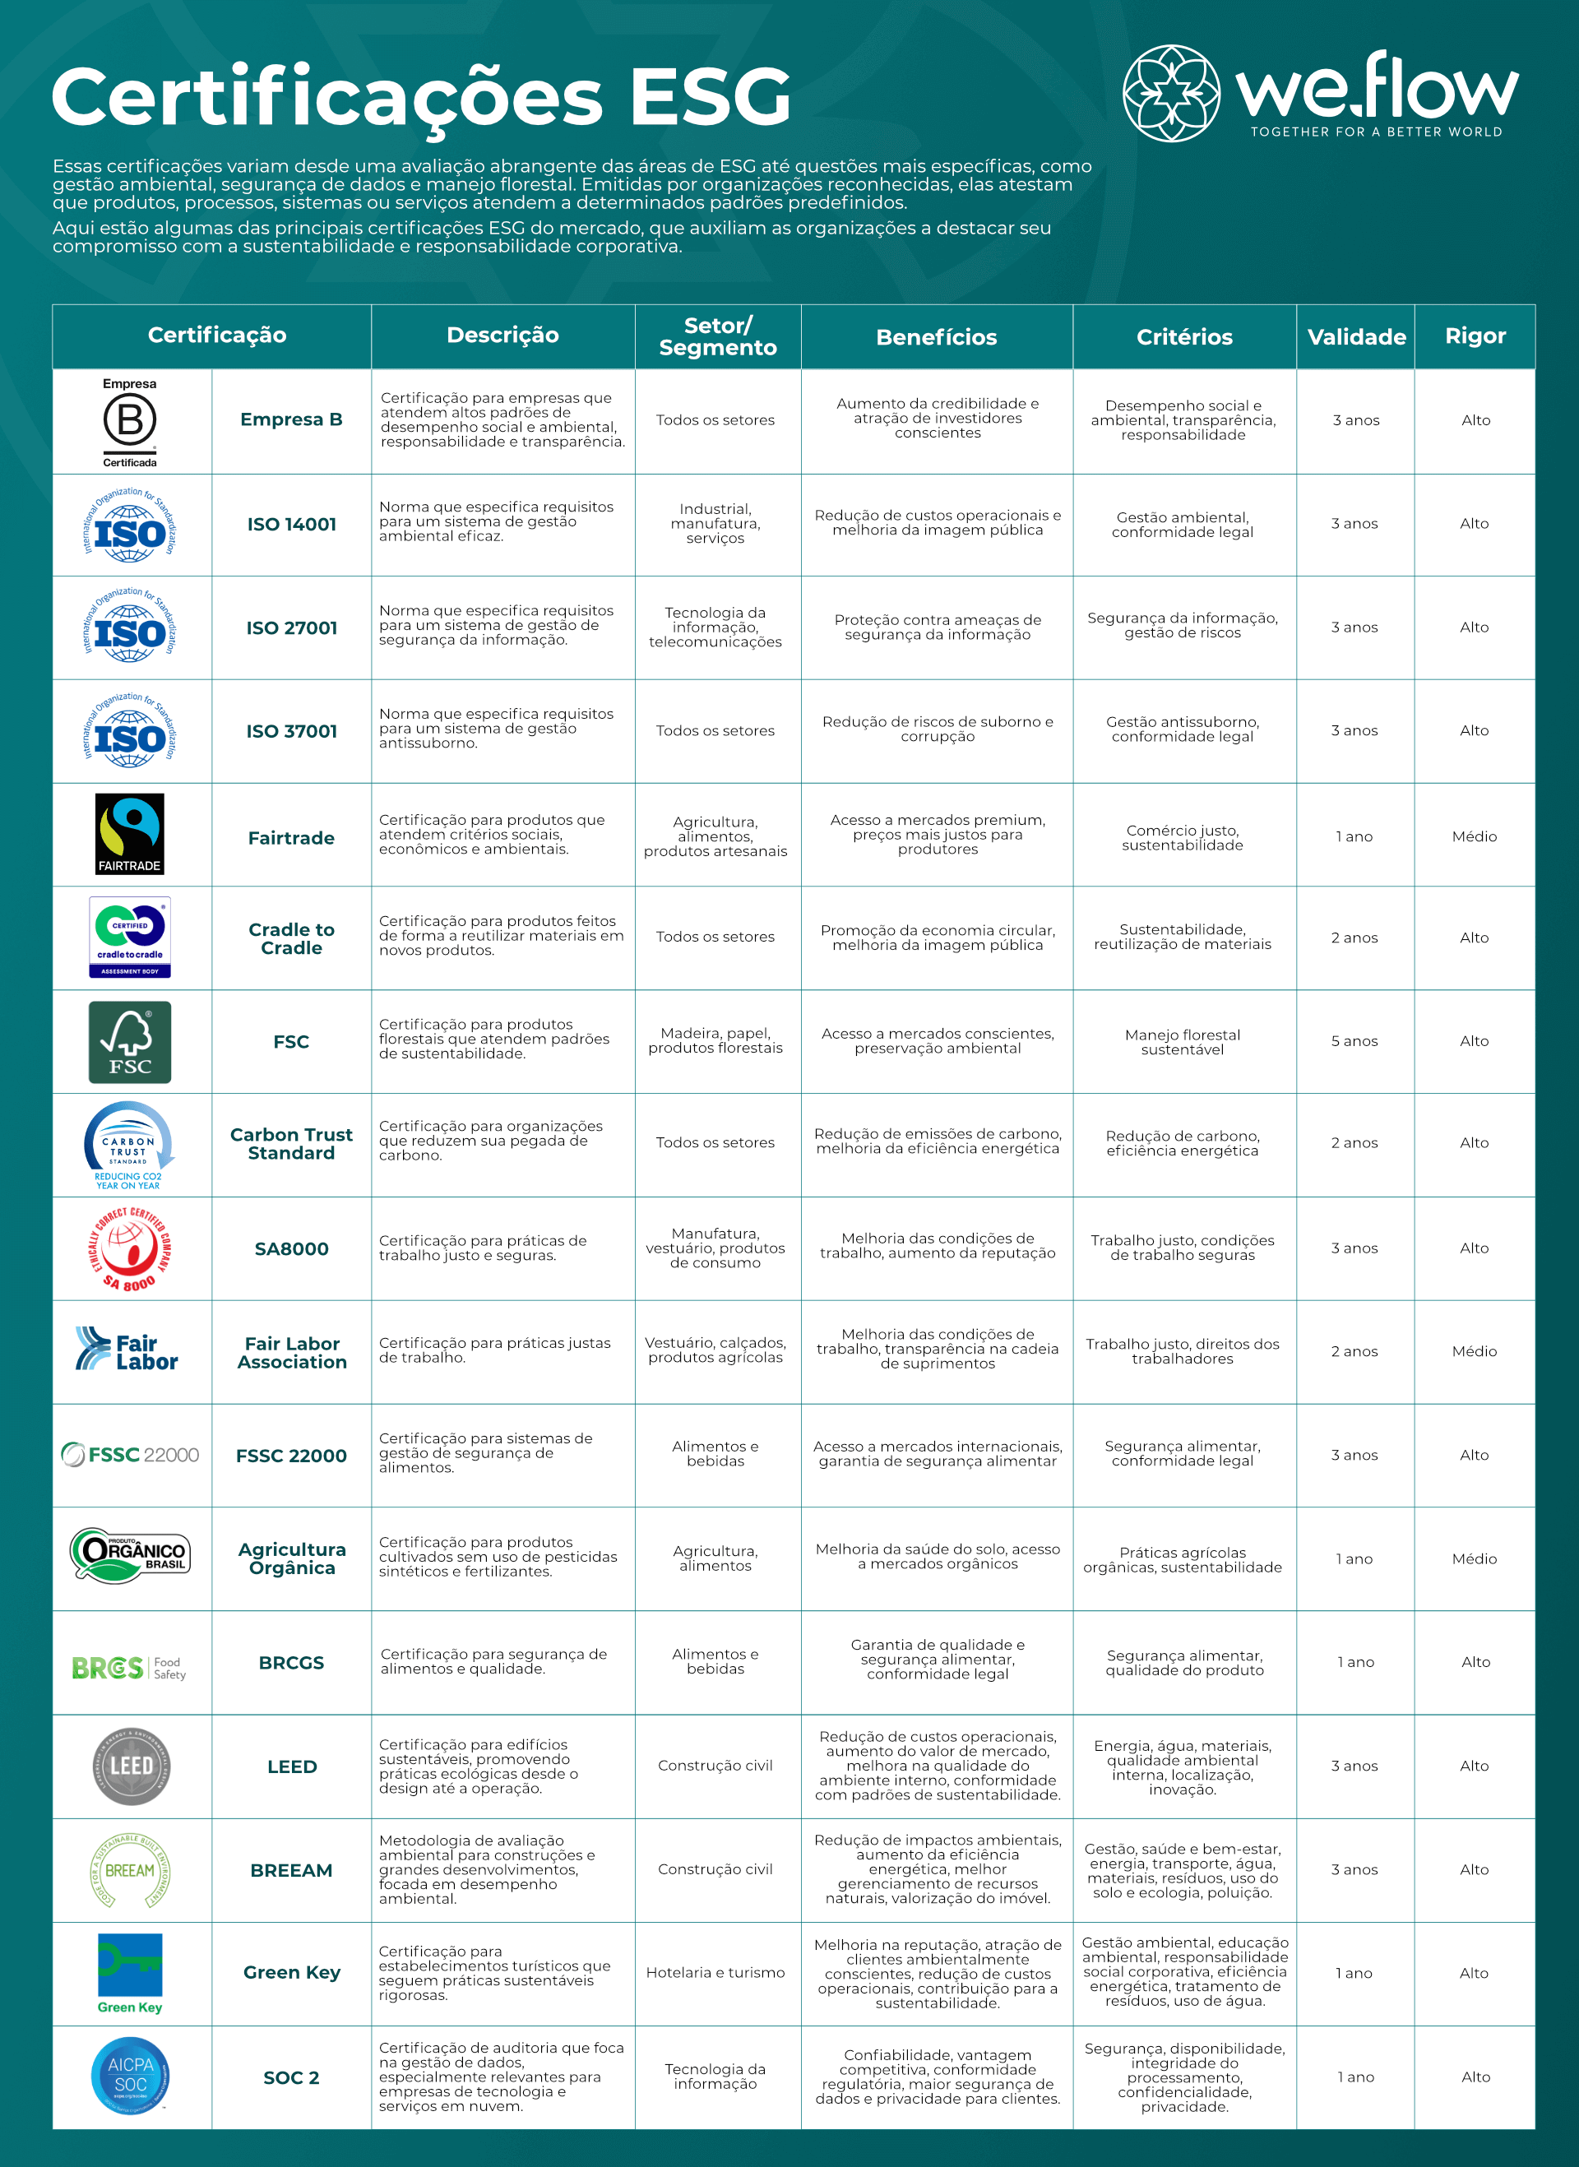This screenshot has width=1579, height=2167.
Task: Click the 'Certificação' column header
Action: 211,336
